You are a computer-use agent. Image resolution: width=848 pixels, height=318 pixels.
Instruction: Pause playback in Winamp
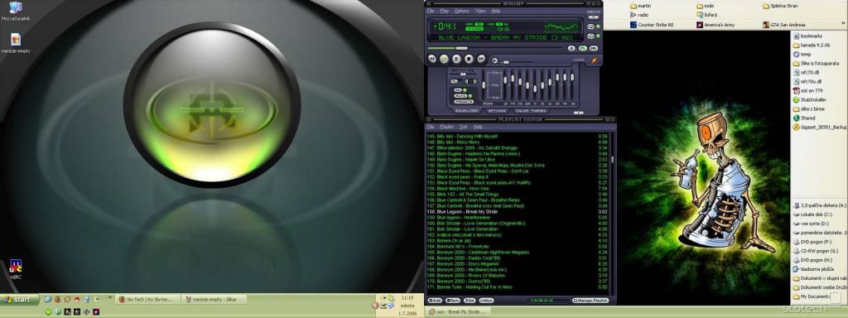456,59
